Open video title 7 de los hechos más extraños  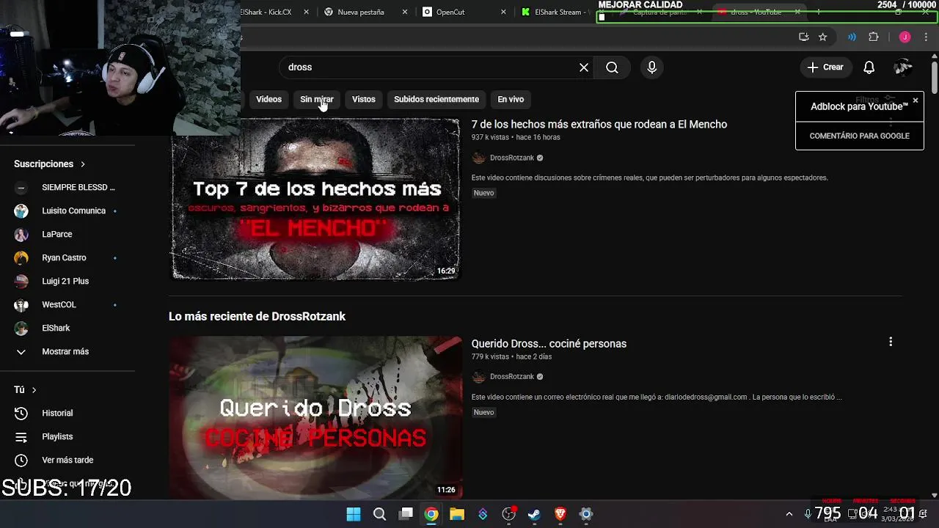[599, 125]
